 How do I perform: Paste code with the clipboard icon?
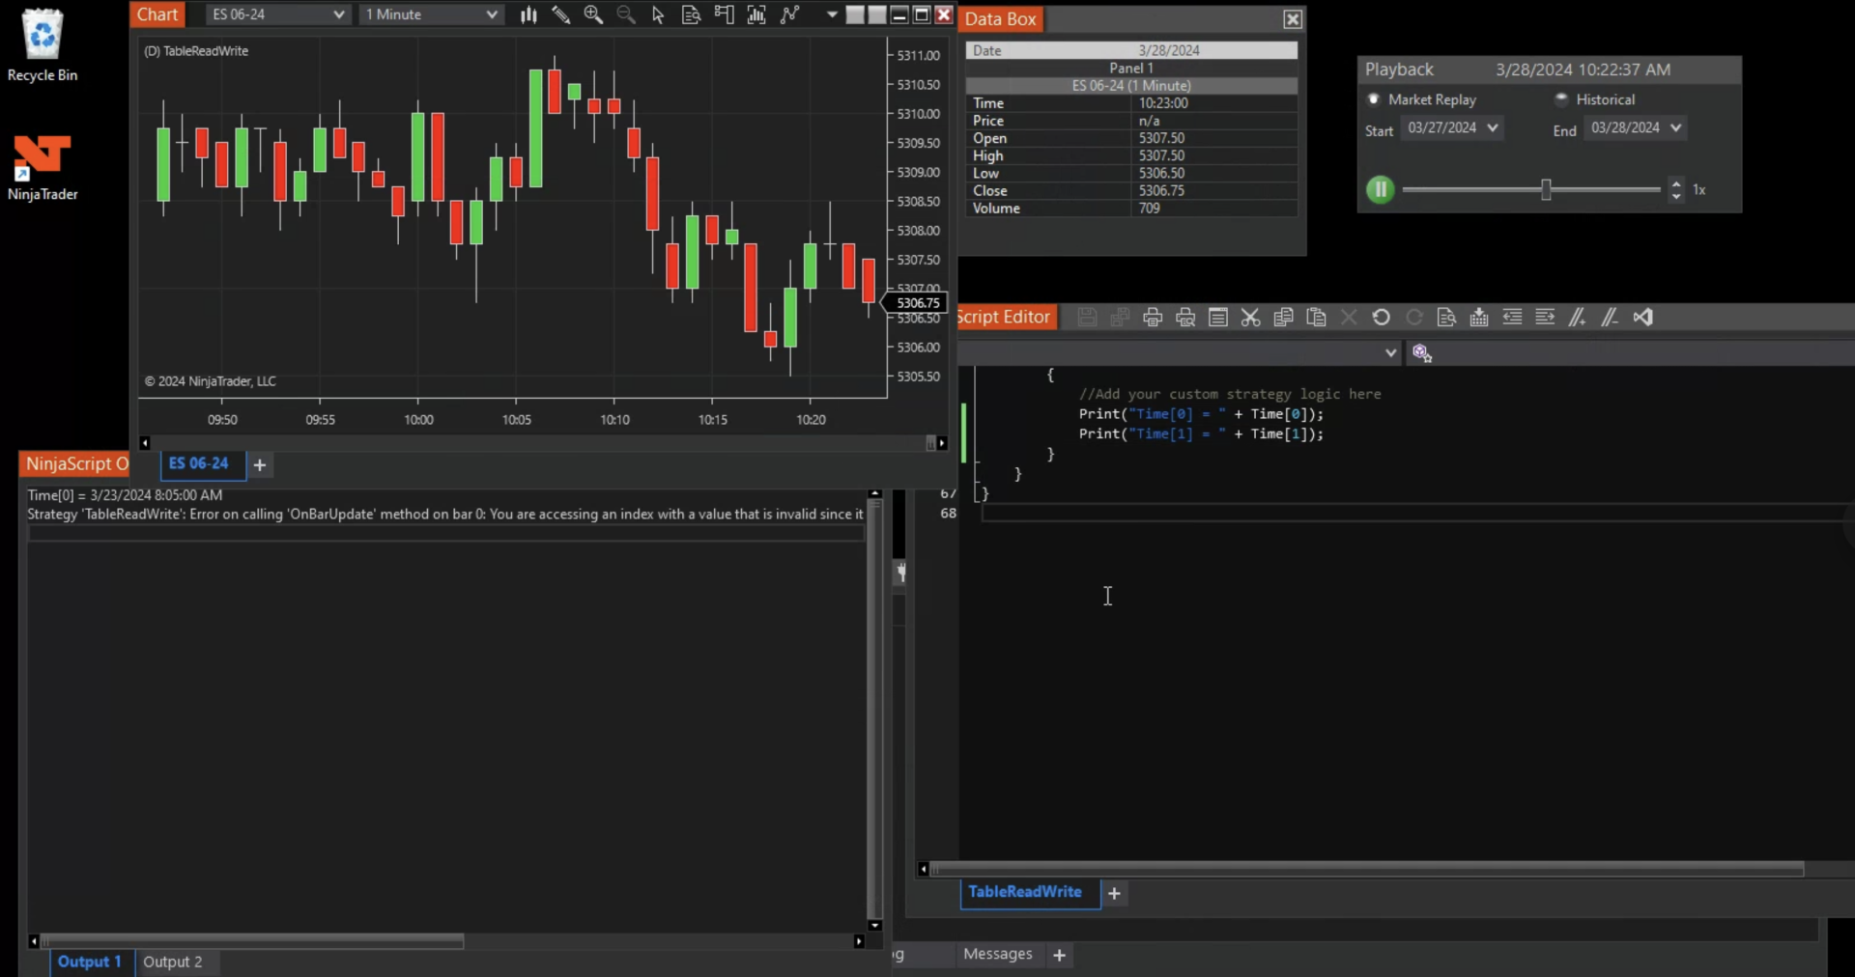1316,318
